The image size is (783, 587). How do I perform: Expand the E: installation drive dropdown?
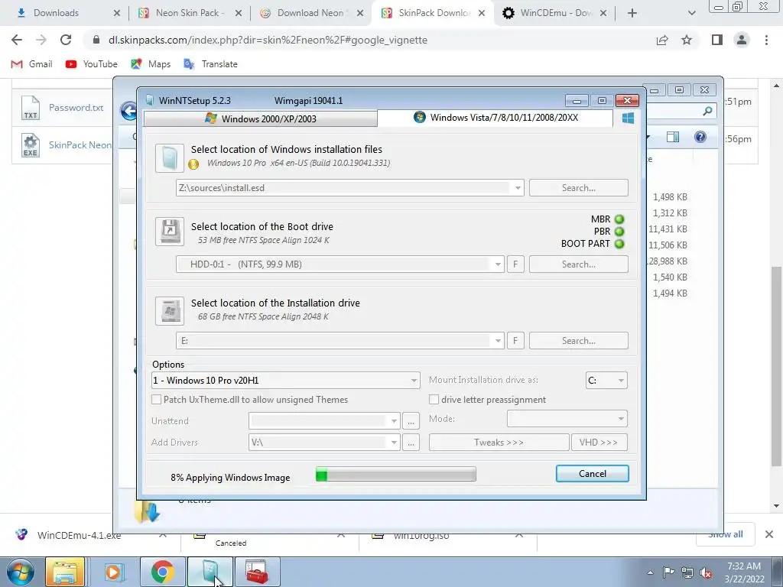pyautogui.click(x=498, y=340)
